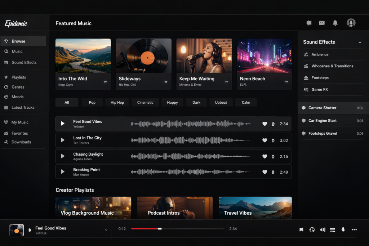Click the playback progress bar to seek
This screenshot has width=369, height=246.
177,228
